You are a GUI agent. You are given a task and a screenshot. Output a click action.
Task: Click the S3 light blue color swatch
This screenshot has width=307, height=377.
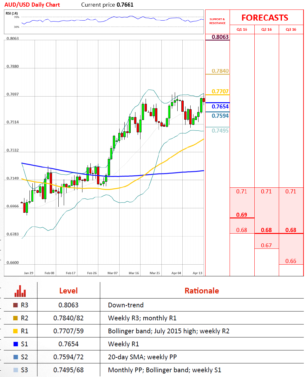tap(16, 370)
